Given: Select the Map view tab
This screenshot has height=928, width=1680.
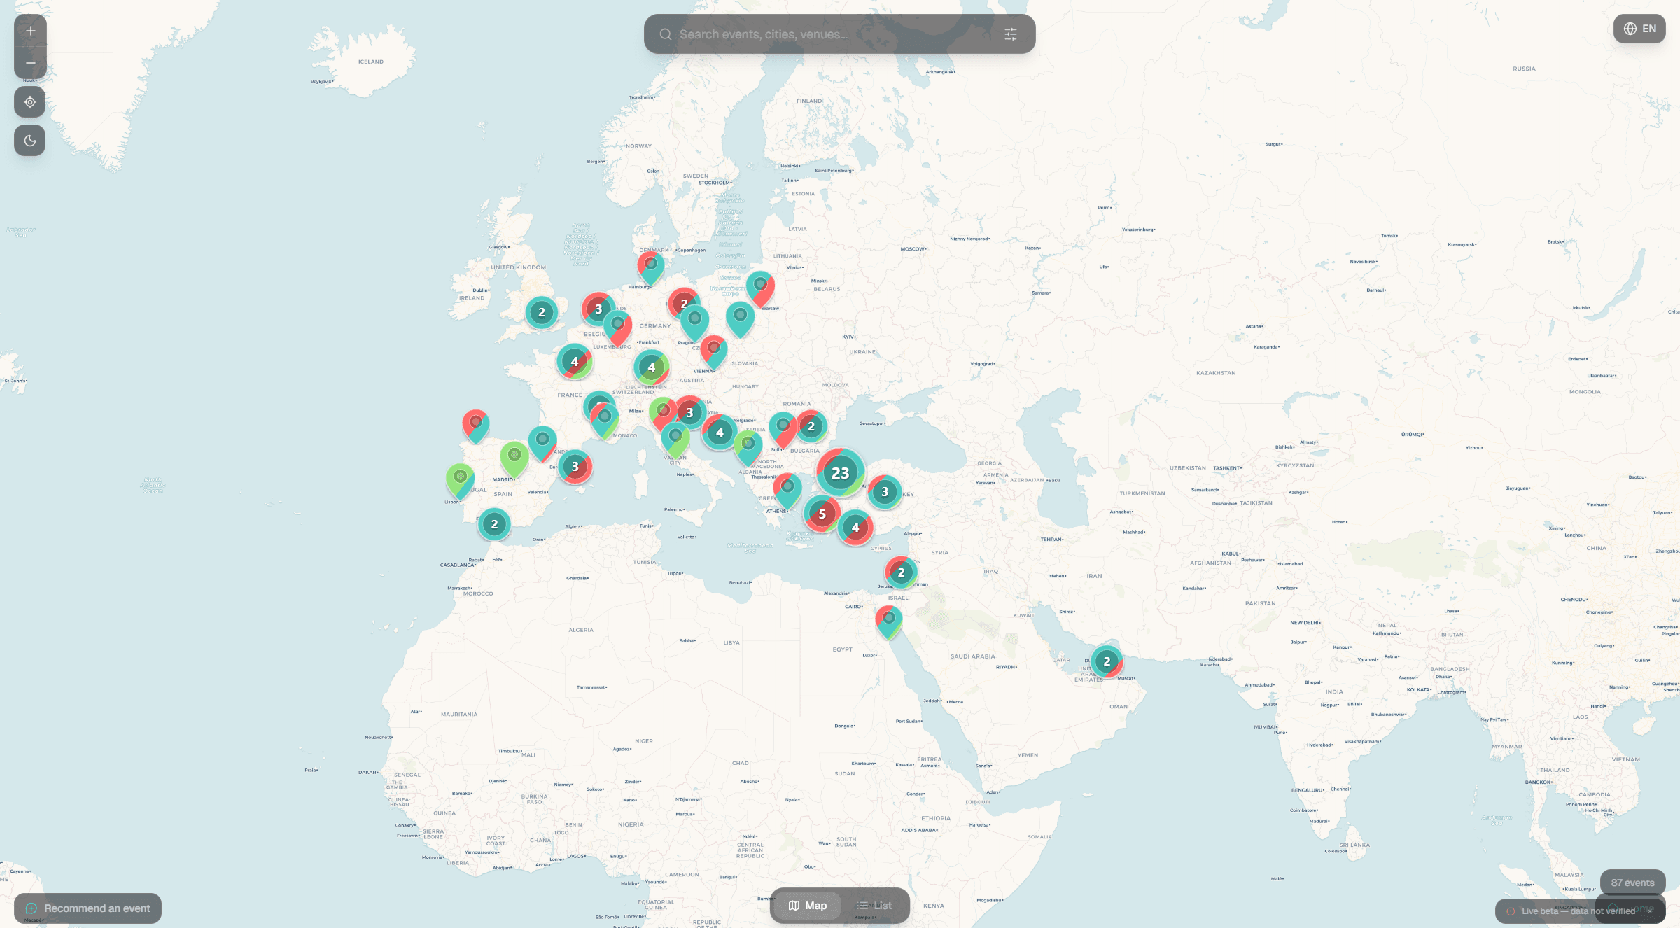Looking at the screenshot, I should tap(807, 906).
